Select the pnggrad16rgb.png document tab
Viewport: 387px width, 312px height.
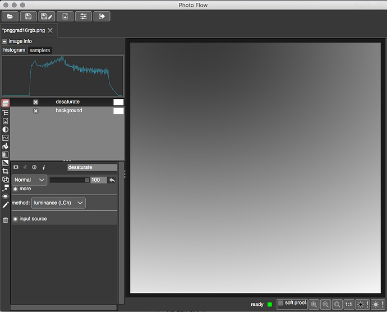(x=24, y=30)
